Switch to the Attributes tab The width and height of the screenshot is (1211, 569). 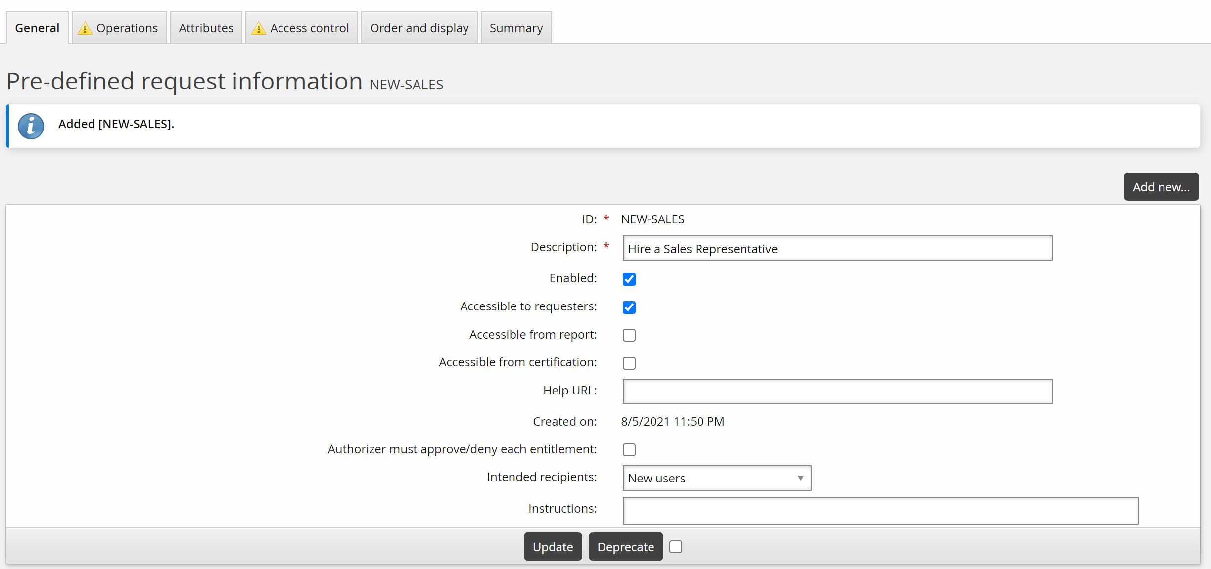click(x=206, y=28)
